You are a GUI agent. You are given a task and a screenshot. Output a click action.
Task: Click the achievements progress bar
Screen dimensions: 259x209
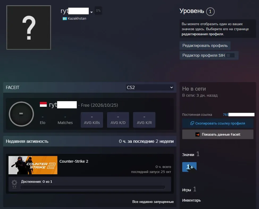[93, 187]
